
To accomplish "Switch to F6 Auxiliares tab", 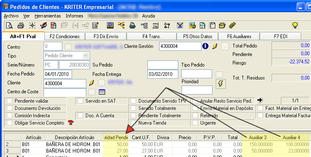I will (x=239, y=37).
